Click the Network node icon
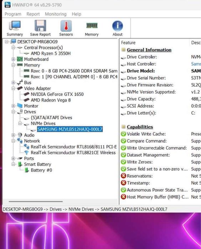 pos(20,141)
